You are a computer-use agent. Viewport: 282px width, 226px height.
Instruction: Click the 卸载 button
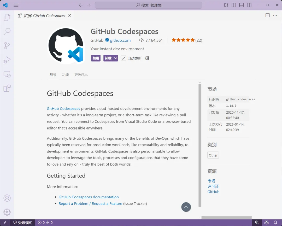pos(108,58)
